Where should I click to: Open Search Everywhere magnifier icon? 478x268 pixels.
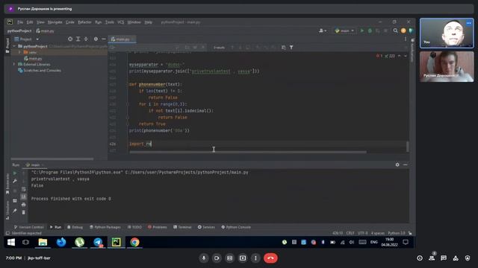click(395, 31)
